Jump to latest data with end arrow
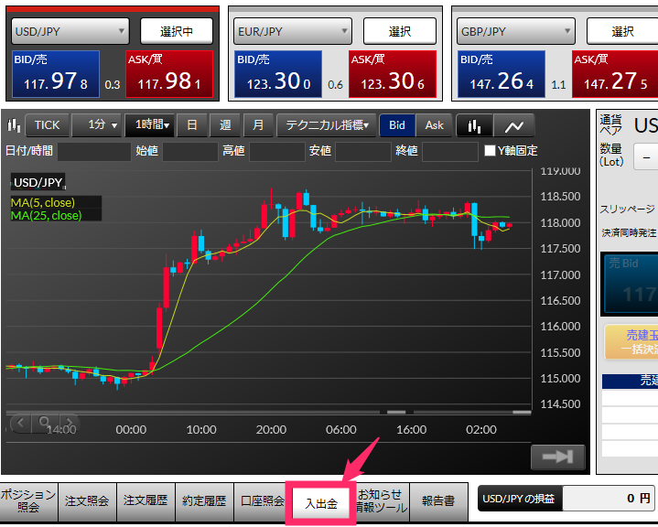 tap(557, 457)
